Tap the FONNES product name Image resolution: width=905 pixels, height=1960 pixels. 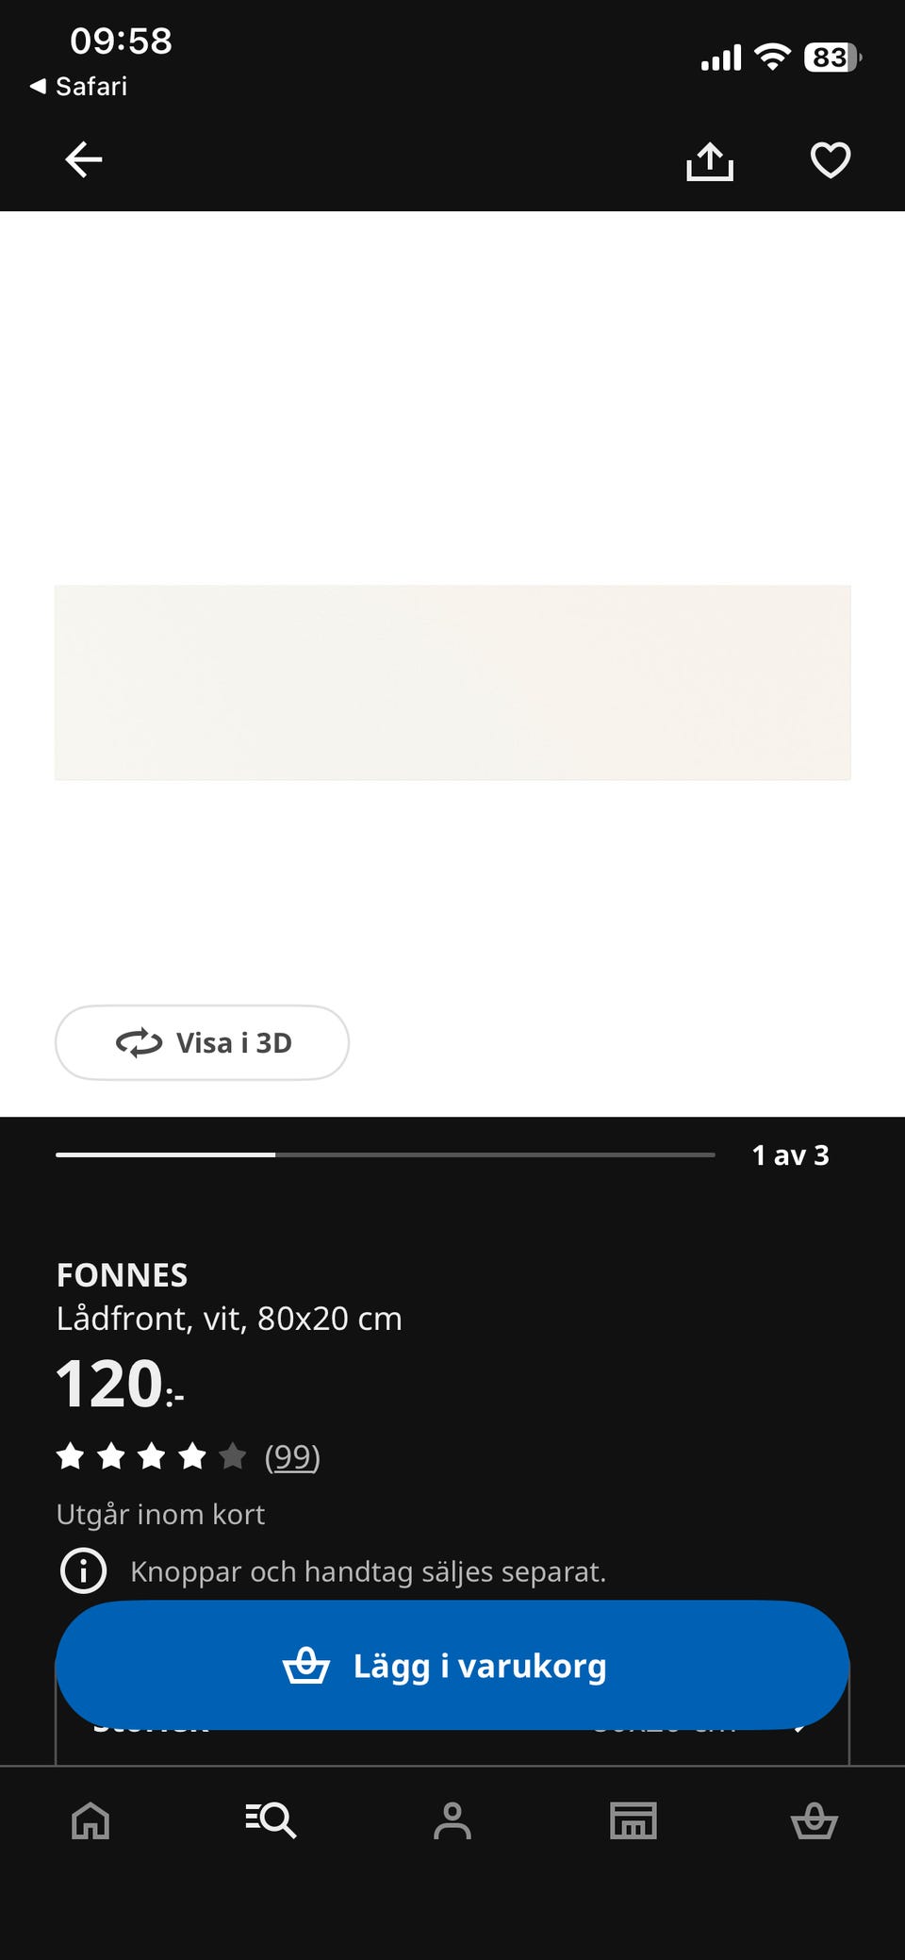point(123,1275)
